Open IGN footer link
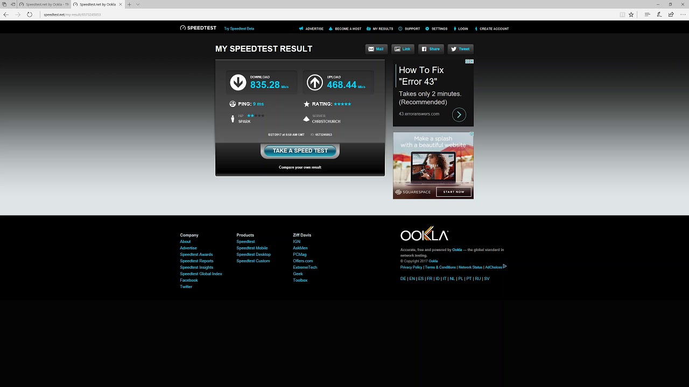Image resolution: width=689 pixels, height=387 pixels. click(297, 242)
